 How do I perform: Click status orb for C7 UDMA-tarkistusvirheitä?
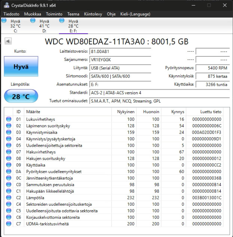click(x=9, y=224)
